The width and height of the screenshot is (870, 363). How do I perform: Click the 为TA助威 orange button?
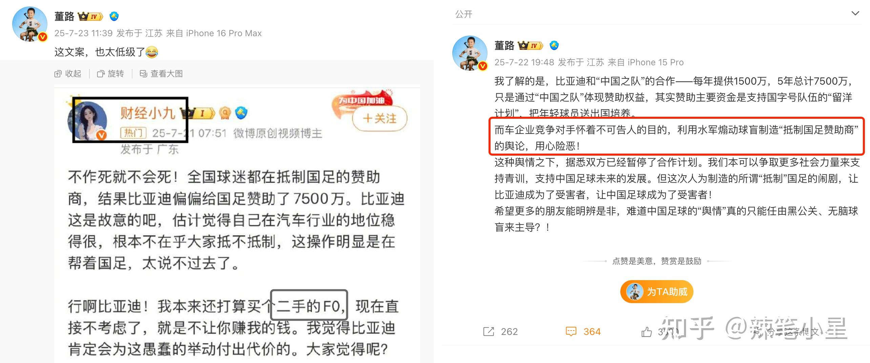[657, 291]
